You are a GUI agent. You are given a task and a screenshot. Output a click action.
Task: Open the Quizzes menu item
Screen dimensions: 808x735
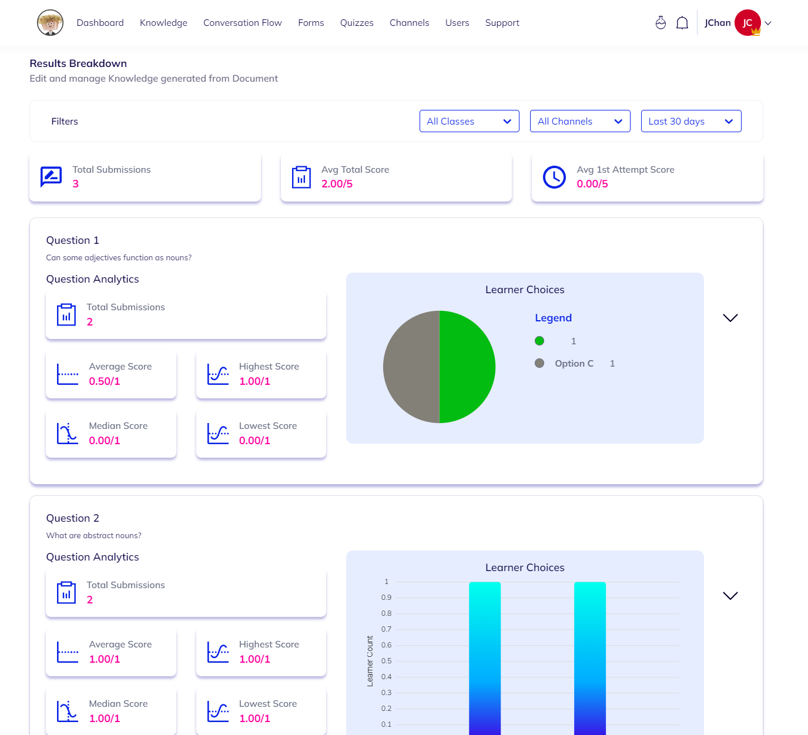tap(357, 23)
